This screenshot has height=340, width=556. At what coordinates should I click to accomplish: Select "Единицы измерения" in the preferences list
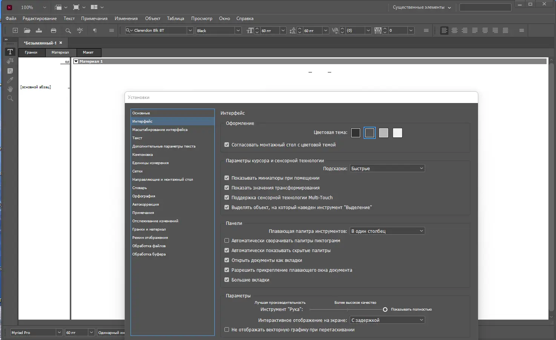tap(151, 163)
